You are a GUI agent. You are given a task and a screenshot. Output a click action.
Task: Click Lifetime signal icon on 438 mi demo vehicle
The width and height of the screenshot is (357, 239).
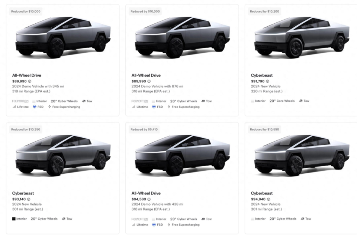click(134, 225)
